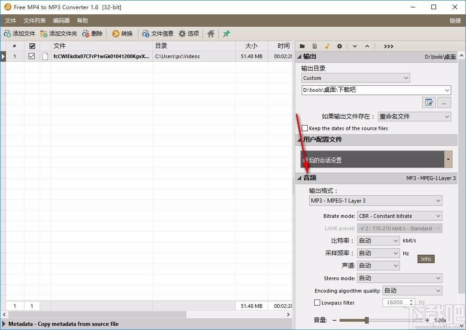Click the row 1 pointer marker
Screen dimensions: 466x330
coord(3,56)
